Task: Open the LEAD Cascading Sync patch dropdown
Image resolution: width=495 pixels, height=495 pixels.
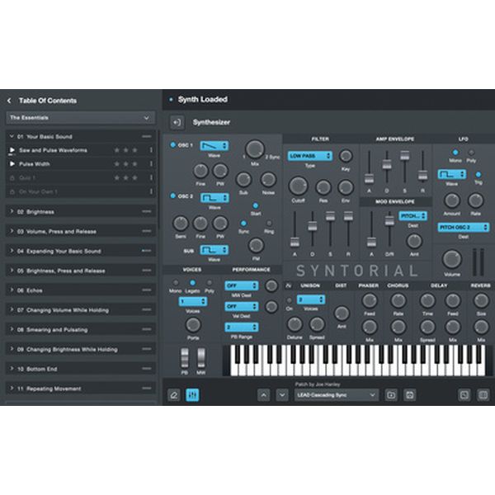Action: click(337, 395)
